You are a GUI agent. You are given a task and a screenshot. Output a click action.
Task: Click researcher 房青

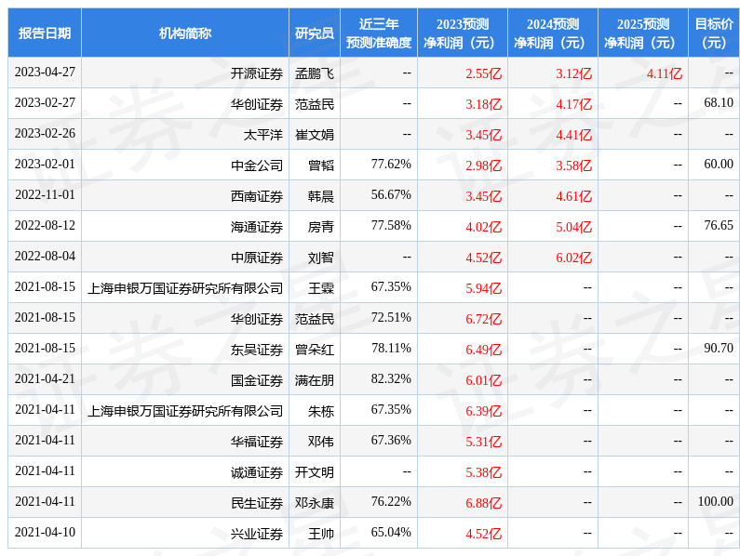[x=321, y=227]
